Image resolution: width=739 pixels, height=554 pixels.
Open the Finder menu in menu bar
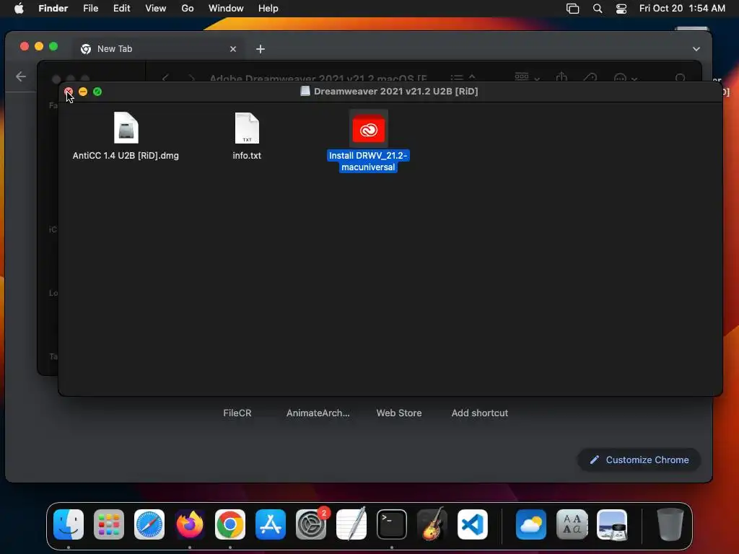tap(53, 9)
